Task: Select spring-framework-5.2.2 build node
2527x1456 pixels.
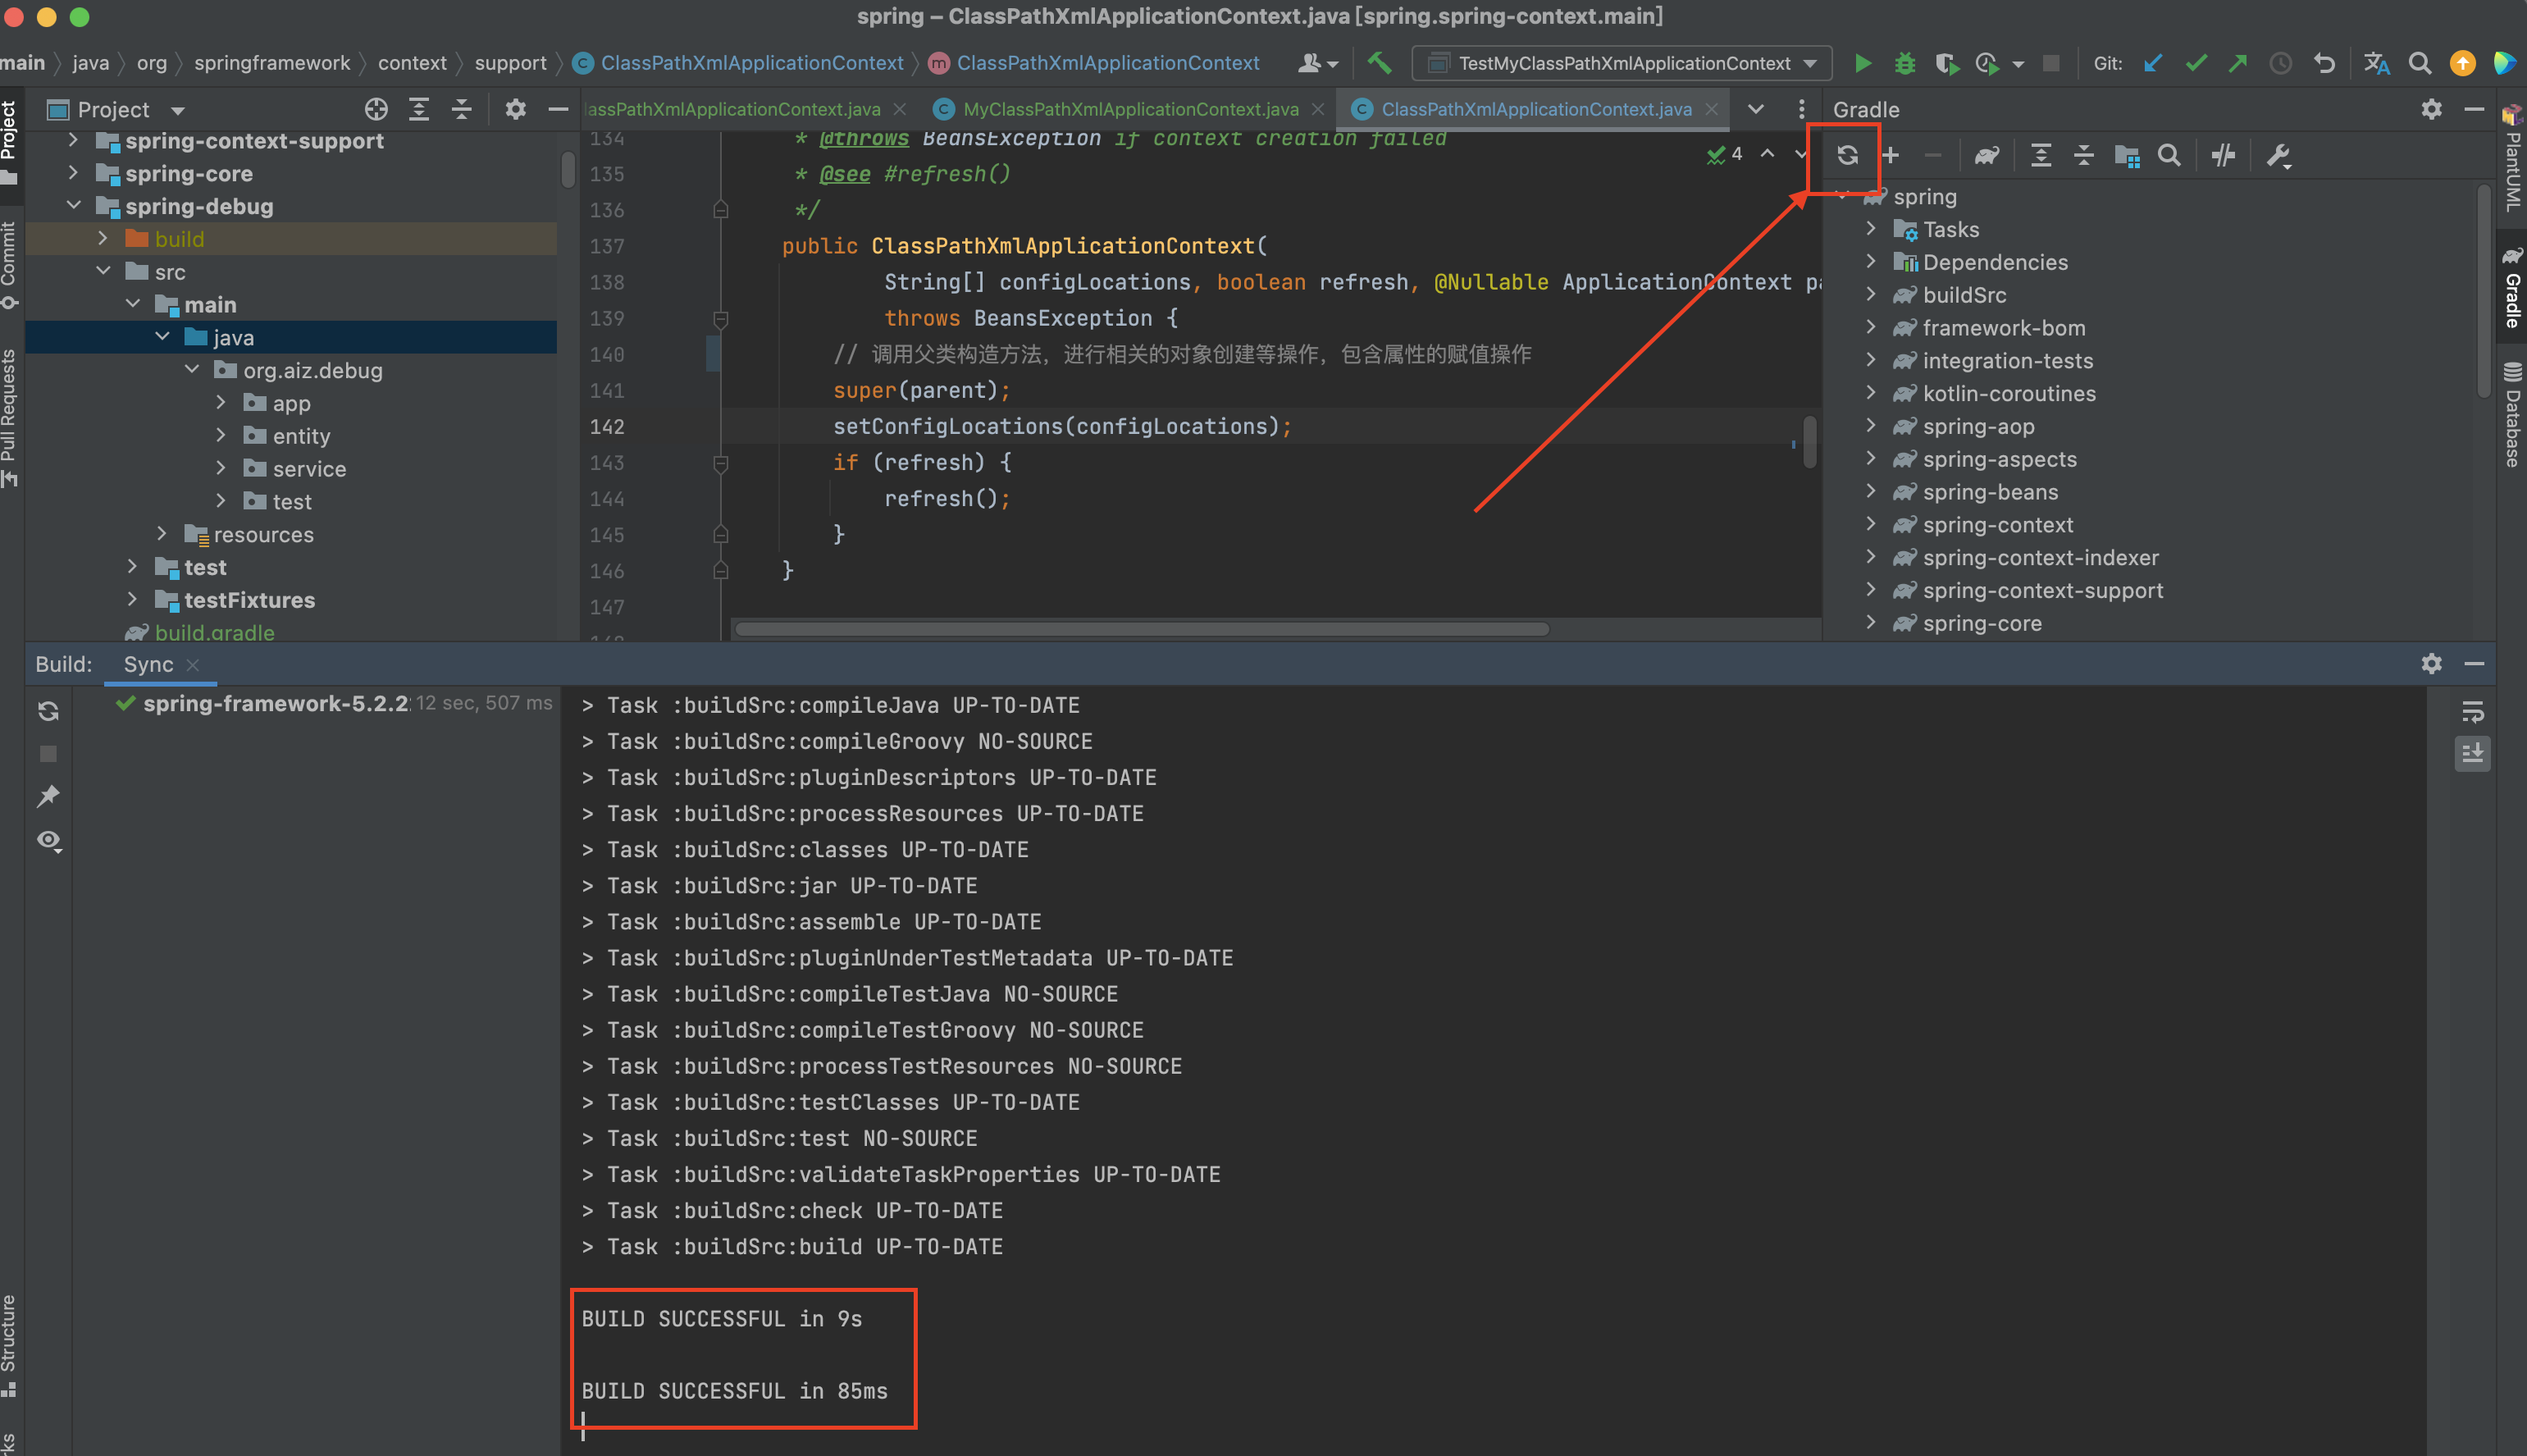Action: (276, 703)
